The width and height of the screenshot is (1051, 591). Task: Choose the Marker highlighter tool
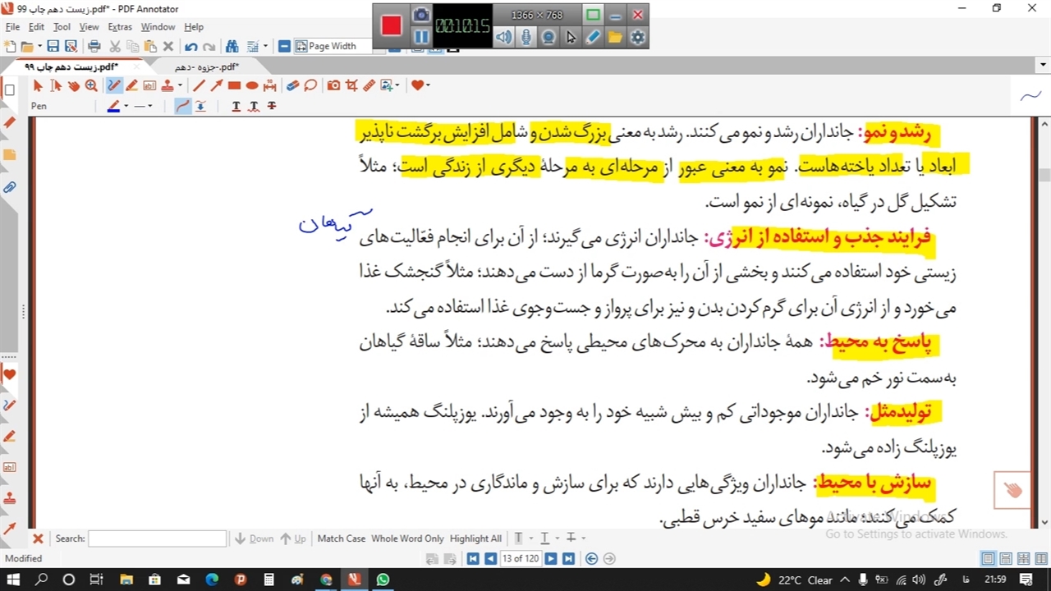pyautogui.click(x=131, y=85)
